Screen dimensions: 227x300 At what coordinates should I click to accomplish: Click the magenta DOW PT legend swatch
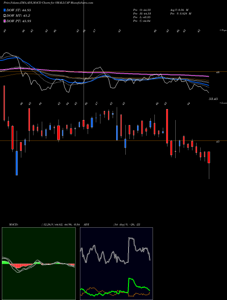coord(5,21)
